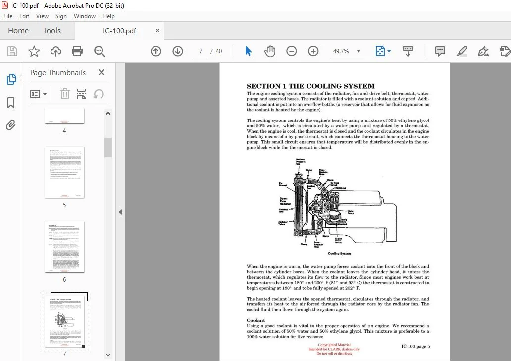This screenshot has width=511, height=361.
Task: Activate the Selection arrow tool
Action: (249, 51)
